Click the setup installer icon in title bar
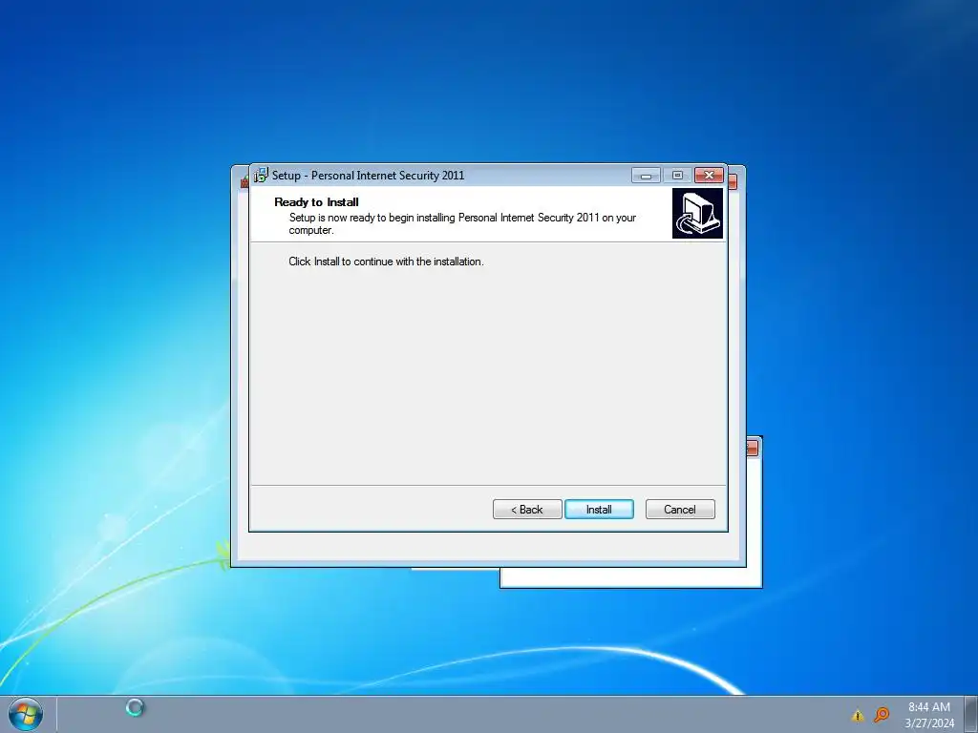 261,176
